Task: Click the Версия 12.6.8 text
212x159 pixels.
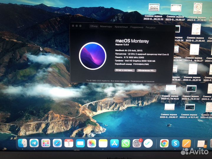Action: tap(122, 44)
